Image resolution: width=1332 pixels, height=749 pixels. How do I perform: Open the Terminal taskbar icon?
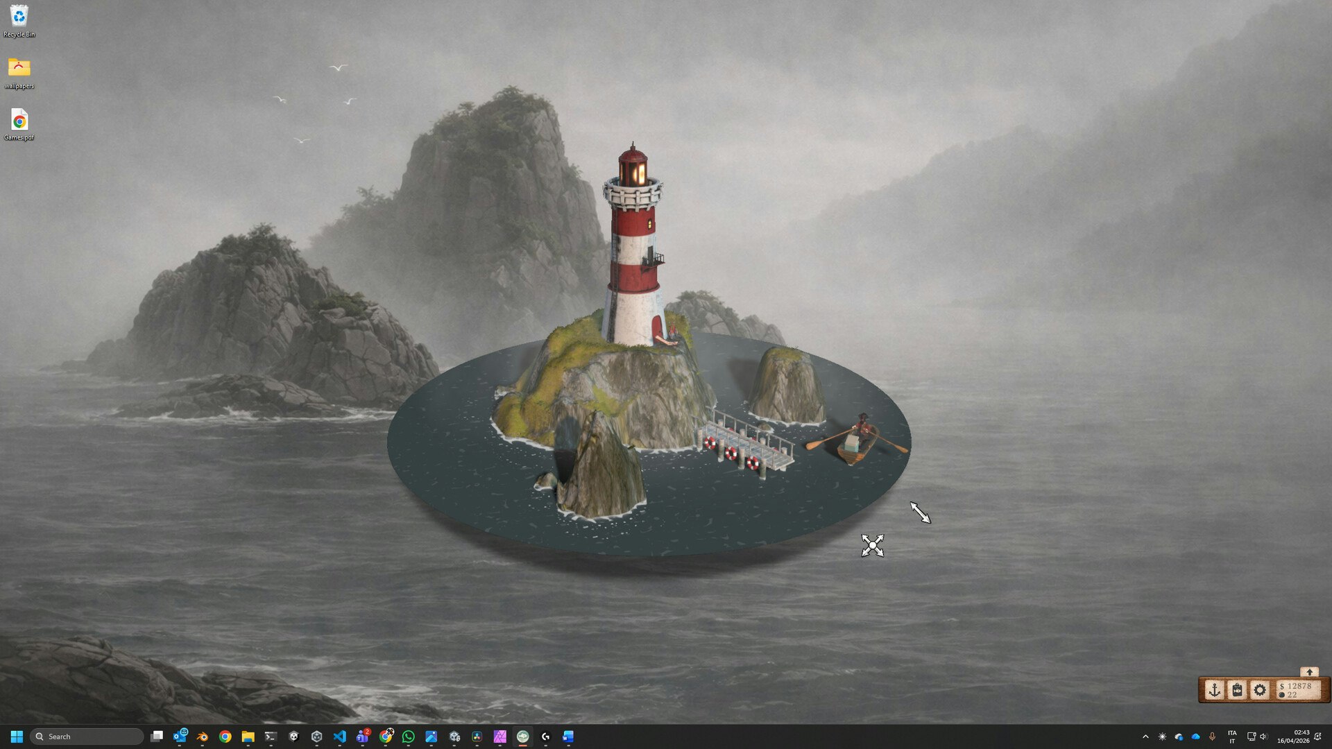(x=271, y=737)
